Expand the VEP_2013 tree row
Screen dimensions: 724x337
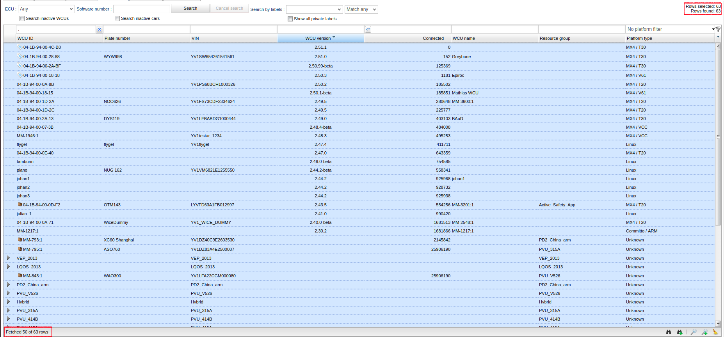pyautogui.click(x=8, y=258)
